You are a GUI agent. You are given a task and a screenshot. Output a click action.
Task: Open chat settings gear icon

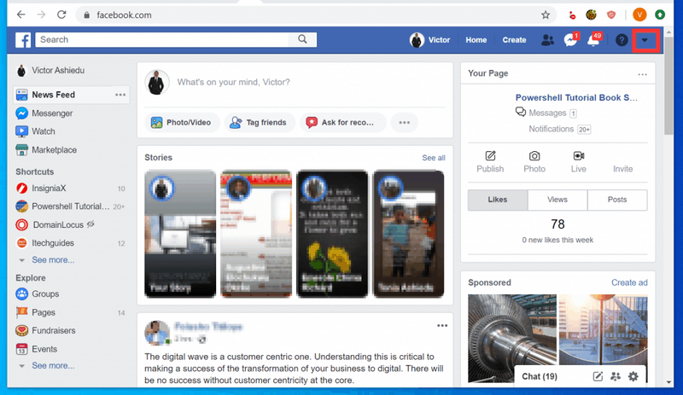point(633,376)
